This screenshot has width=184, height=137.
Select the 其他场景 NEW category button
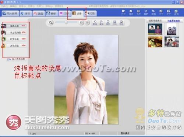coord(17,46)
